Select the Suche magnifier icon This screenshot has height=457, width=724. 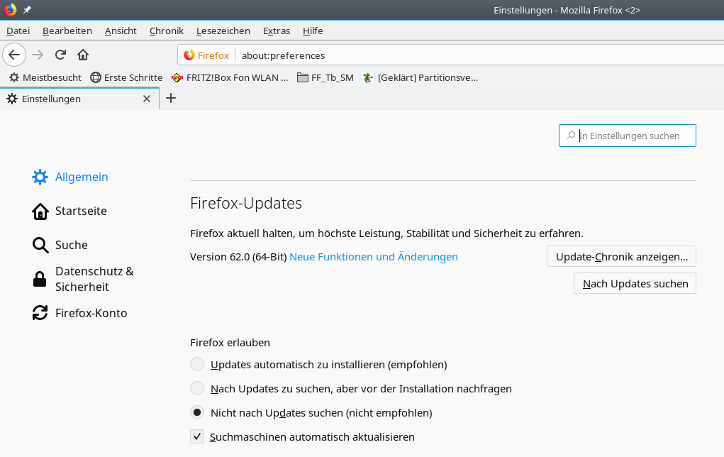pyautogui.click(x=40, y=245)
